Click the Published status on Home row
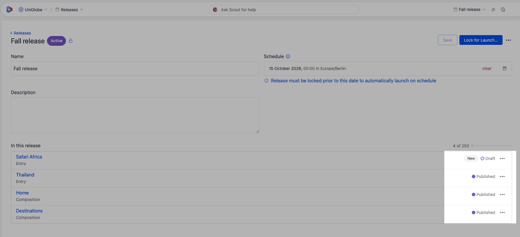Screen dimensions: 520x237 click(x=483, y=194)
